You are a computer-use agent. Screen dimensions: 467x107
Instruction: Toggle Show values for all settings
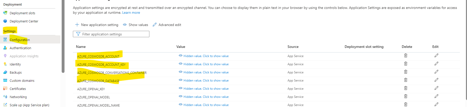coord(135,25)
